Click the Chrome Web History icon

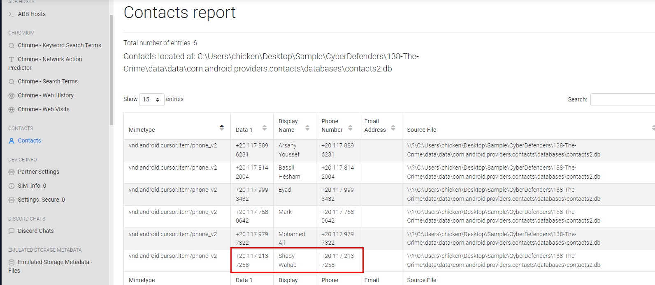tap(12, 96)
